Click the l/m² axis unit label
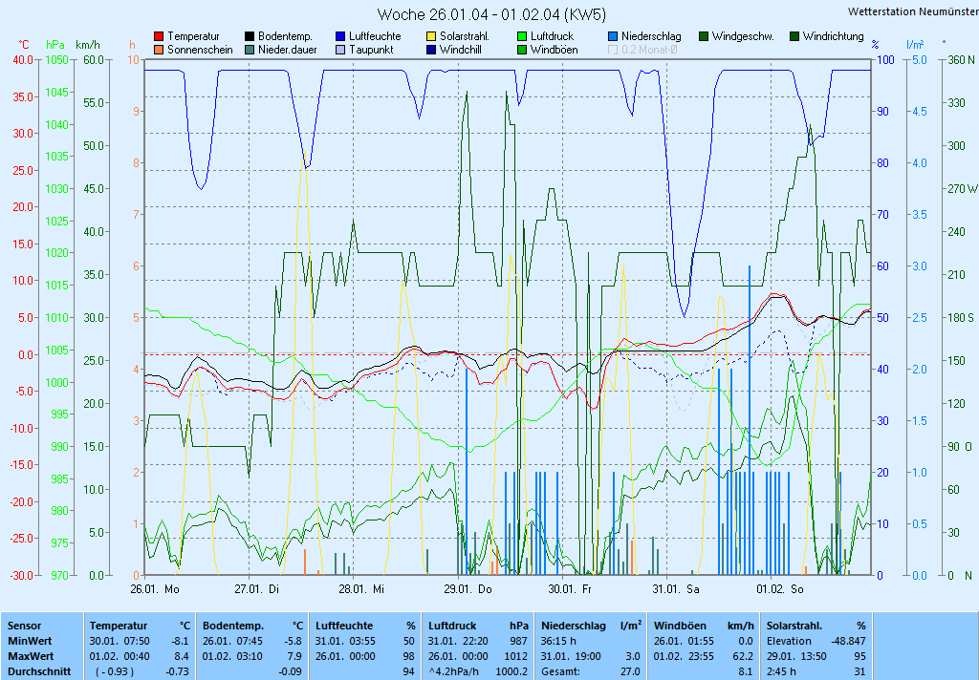 point(915,45)
